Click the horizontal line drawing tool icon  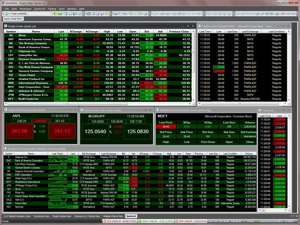click(252, 14)
